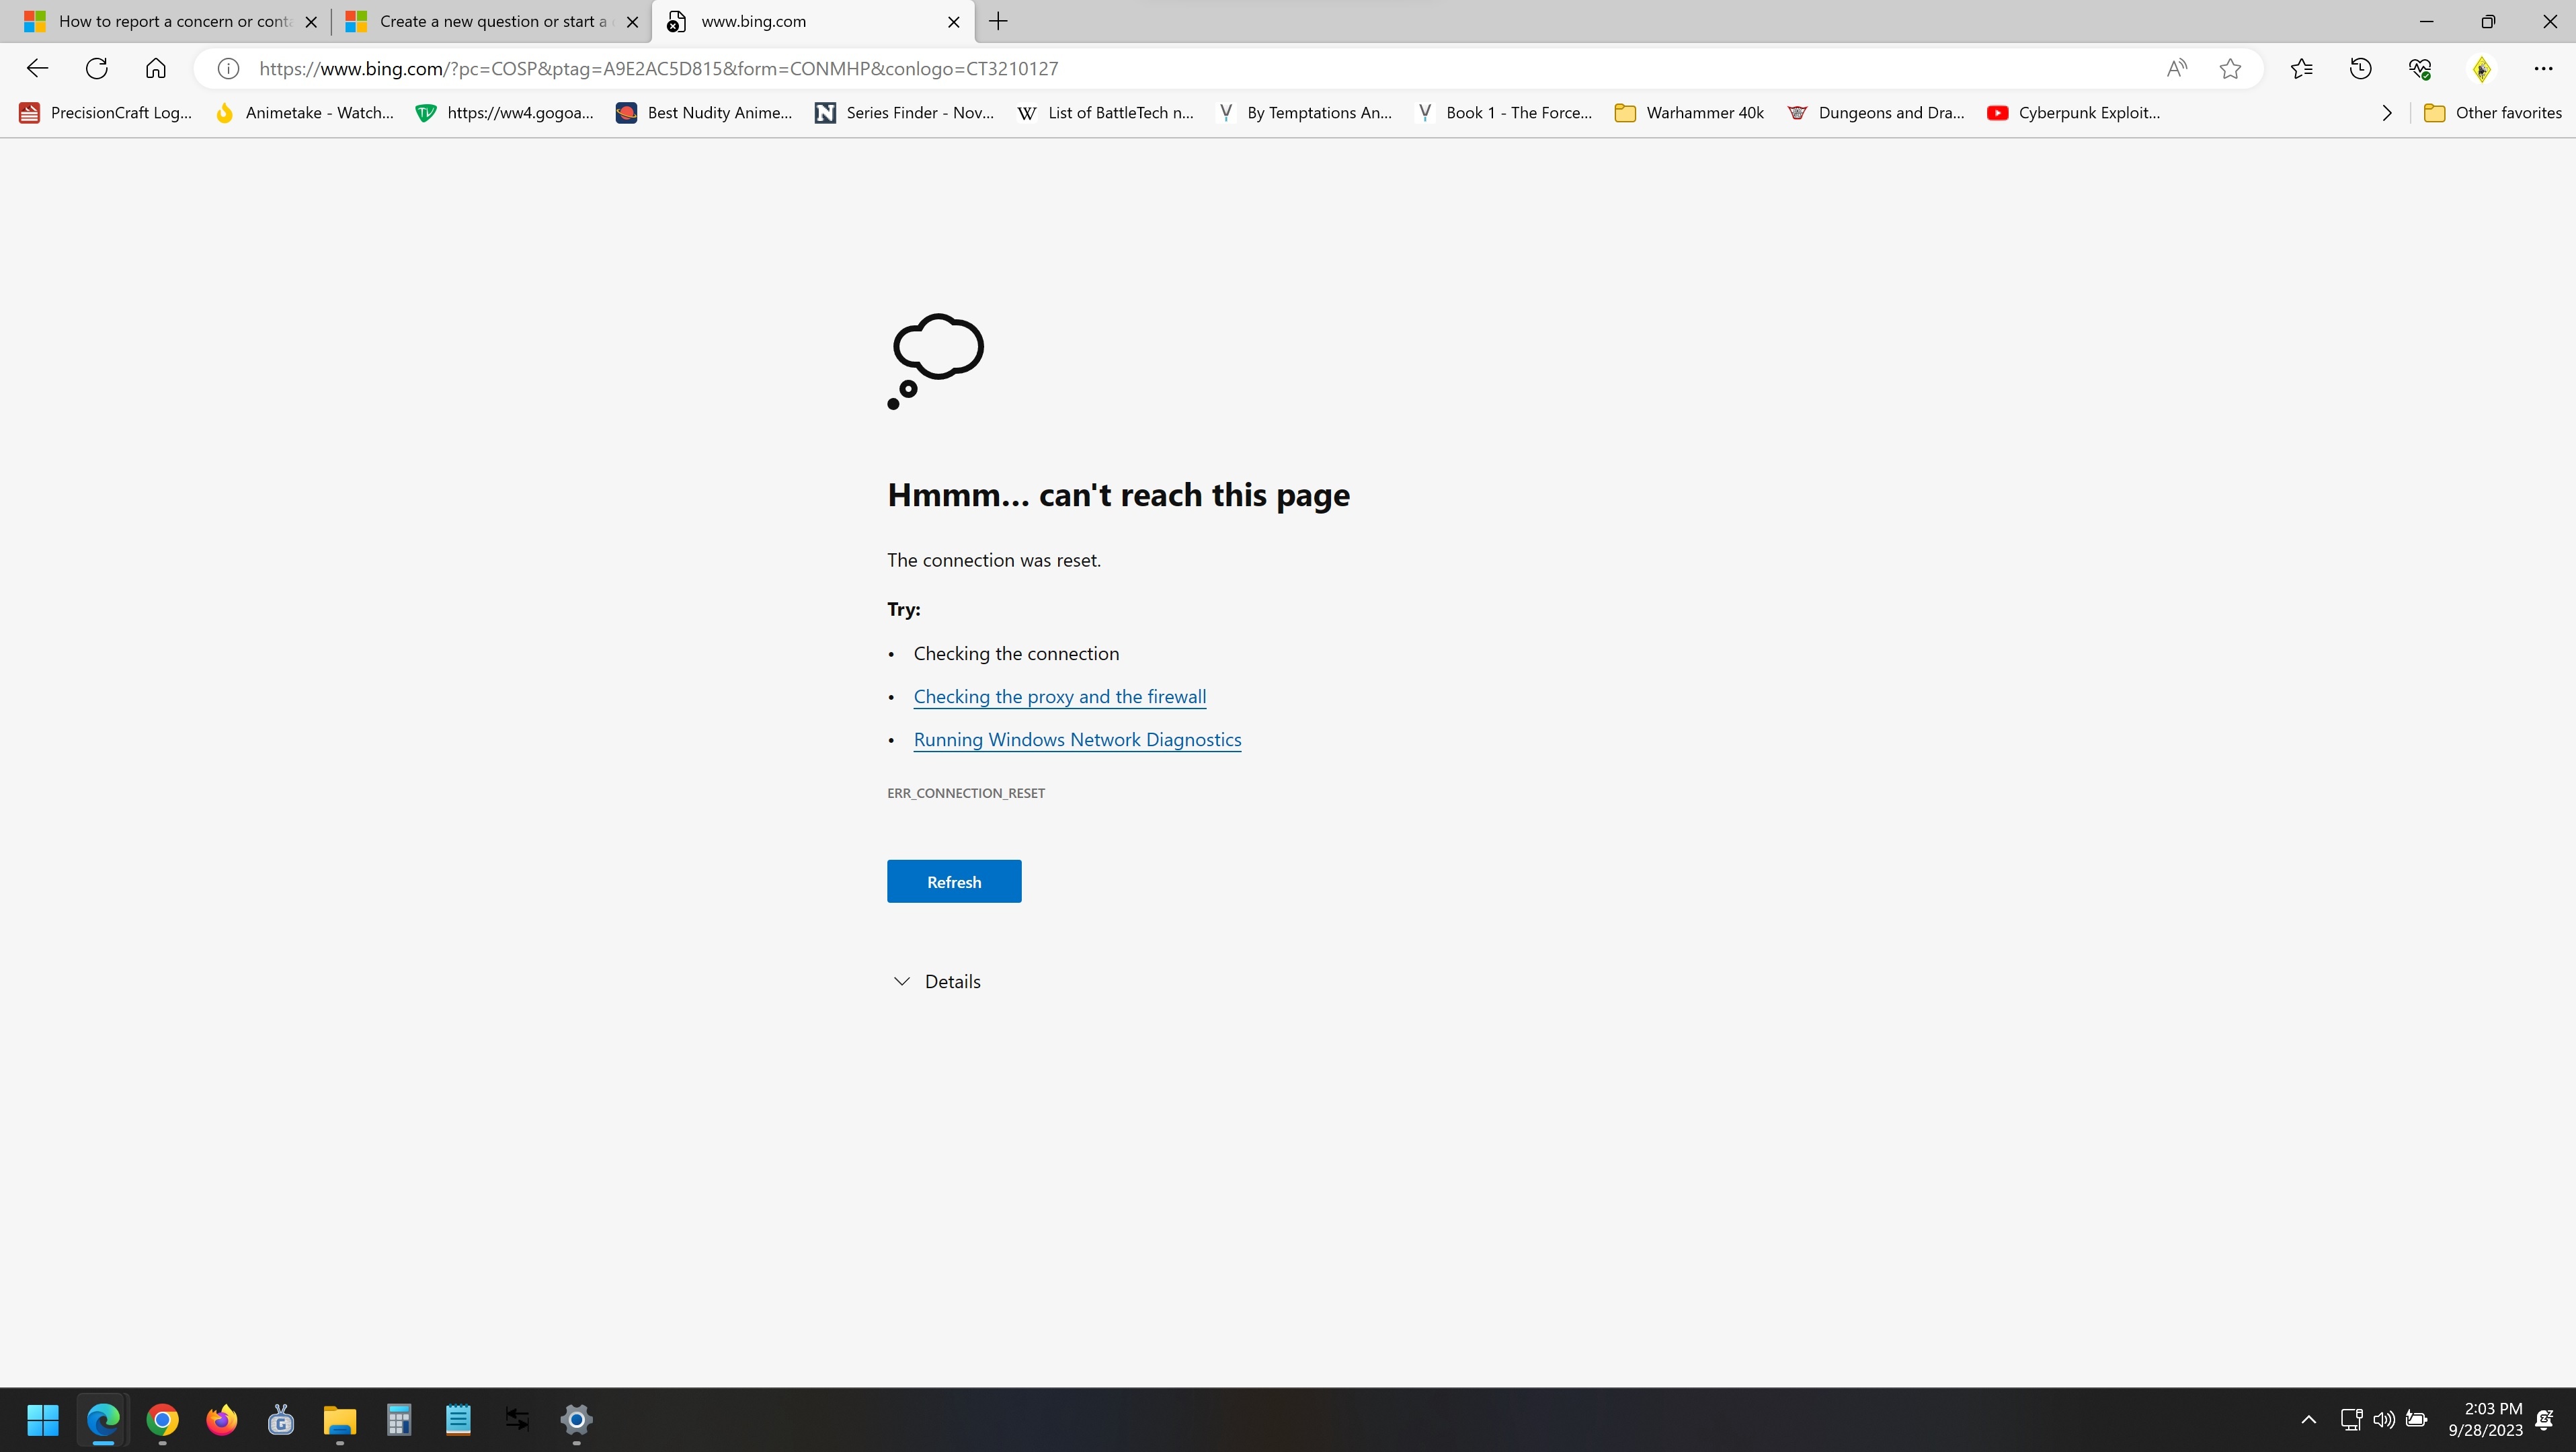
Task: Click Running Windows Network Diagnostics link
Action: [1077, 740]
